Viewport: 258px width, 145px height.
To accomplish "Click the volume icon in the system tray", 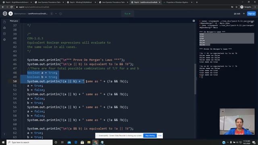I will tap(237, 142).
